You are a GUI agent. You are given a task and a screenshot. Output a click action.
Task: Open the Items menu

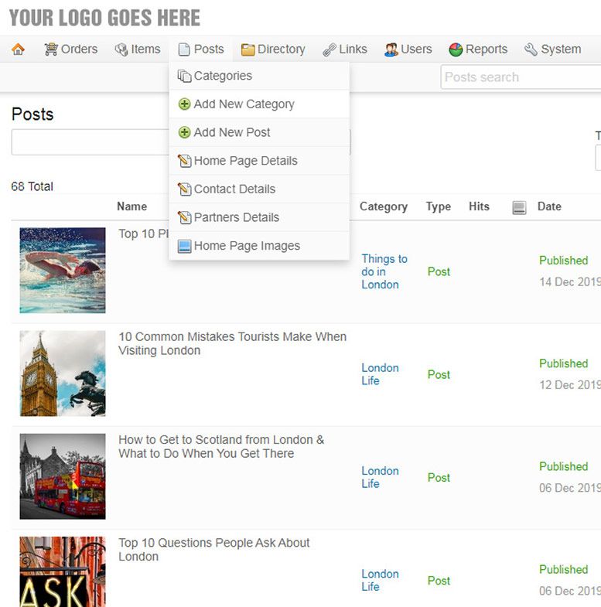pos(138,49)
